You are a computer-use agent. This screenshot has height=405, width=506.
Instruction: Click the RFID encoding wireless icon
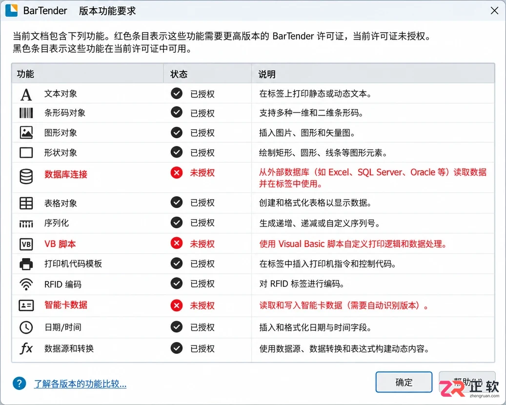(26, 284)
